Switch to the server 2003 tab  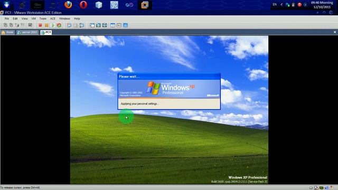pyautogui.click(x=27, y=32)
